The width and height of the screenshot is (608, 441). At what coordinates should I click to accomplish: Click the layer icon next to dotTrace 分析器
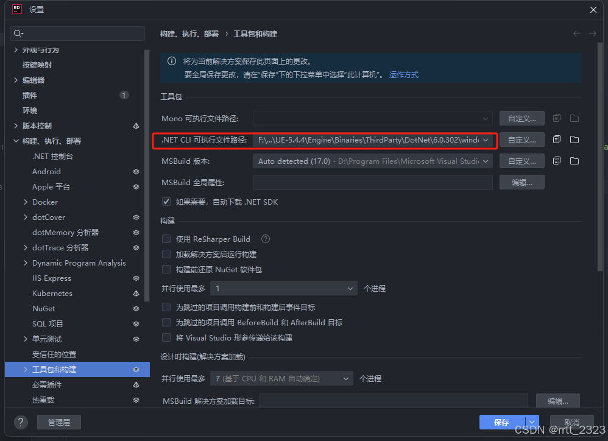click(136, 248)
